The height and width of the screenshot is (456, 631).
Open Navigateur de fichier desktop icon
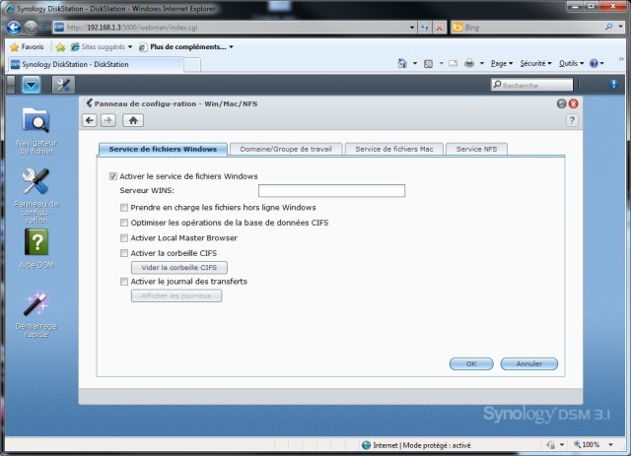click(36, 131)
